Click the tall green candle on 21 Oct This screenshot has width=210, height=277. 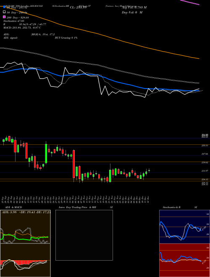coord(46,154)
